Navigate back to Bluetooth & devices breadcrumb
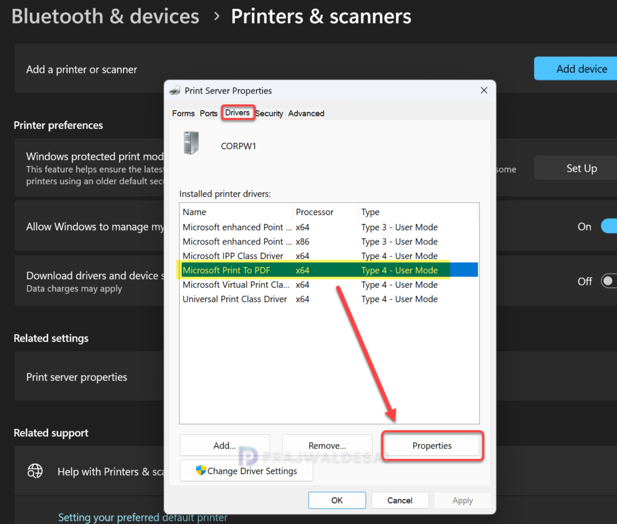Image resolution: width=617 pixels, height=524 pixels. 105,16
